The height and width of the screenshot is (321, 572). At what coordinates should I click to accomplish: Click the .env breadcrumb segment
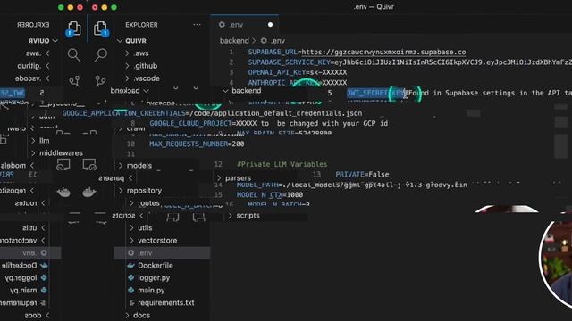click(278, 41)
